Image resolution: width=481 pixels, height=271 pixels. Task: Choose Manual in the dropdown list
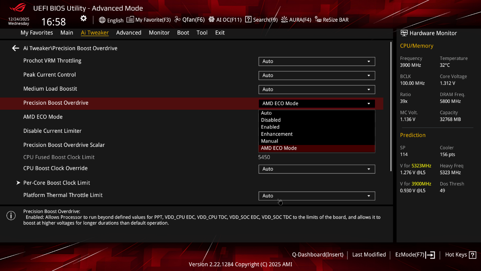[x=317, y=141]
